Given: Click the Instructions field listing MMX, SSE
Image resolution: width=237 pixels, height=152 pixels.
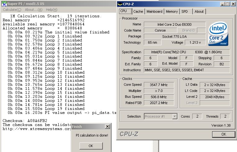Looking at the screenshot, I should click(187, 70).
